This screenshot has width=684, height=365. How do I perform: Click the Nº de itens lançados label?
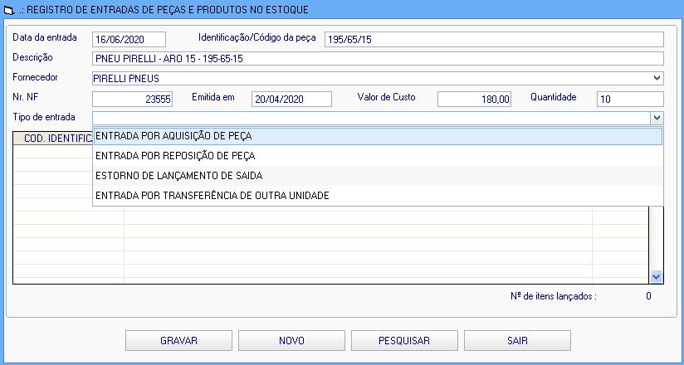coord(553,296)
